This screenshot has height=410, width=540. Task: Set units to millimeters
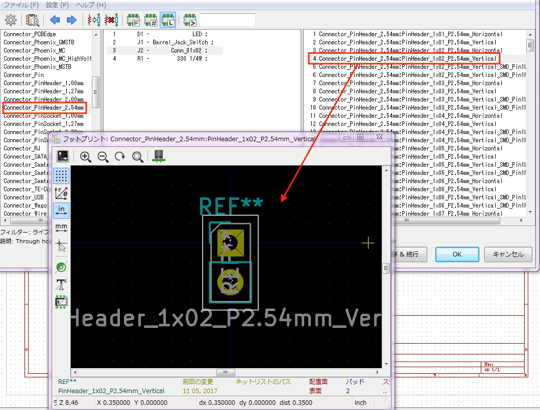61,228
